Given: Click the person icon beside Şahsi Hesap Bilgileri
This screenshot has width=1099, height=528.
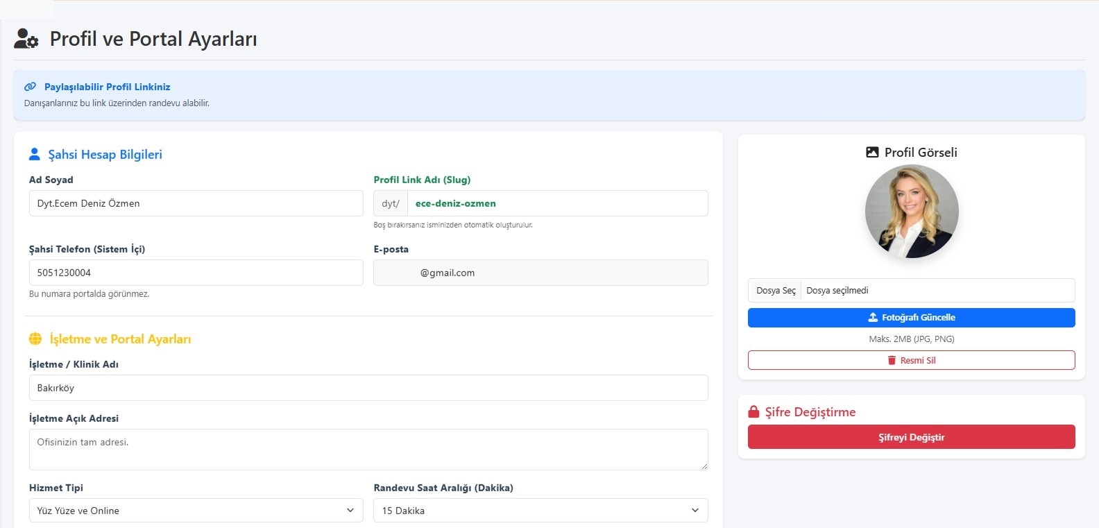Looking at the screenshot, I should (x=35, y=154).
